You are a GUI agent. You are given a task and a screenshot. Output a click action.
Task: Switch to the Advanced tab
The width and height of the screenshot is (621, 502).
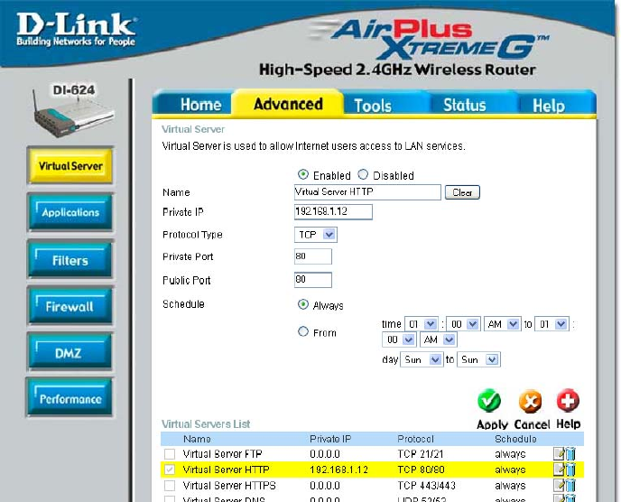tap(288, 104)
